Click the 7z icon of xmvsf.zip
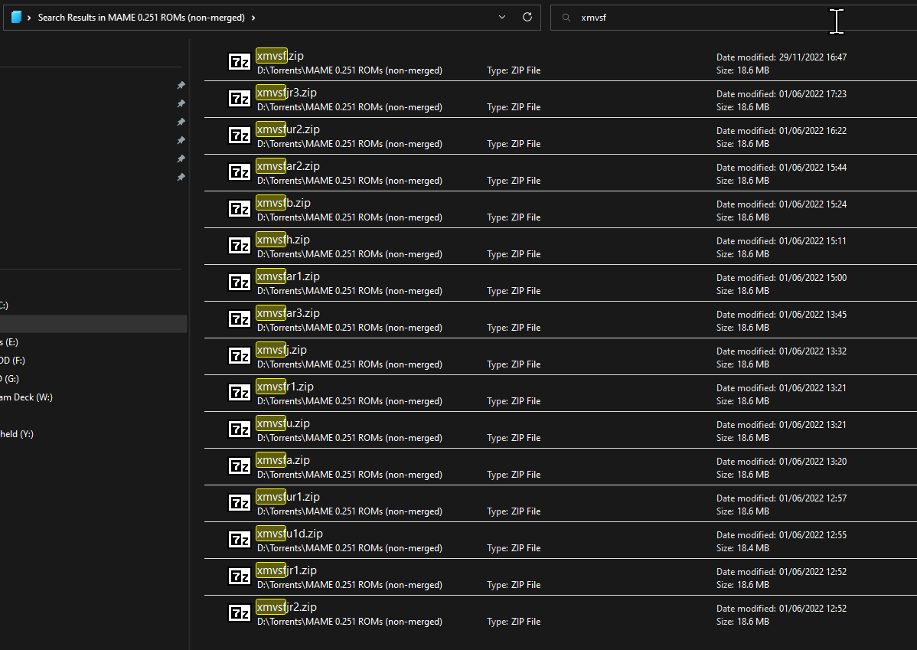The width and height of the screenshot is (917, 650). coord(239,61)
